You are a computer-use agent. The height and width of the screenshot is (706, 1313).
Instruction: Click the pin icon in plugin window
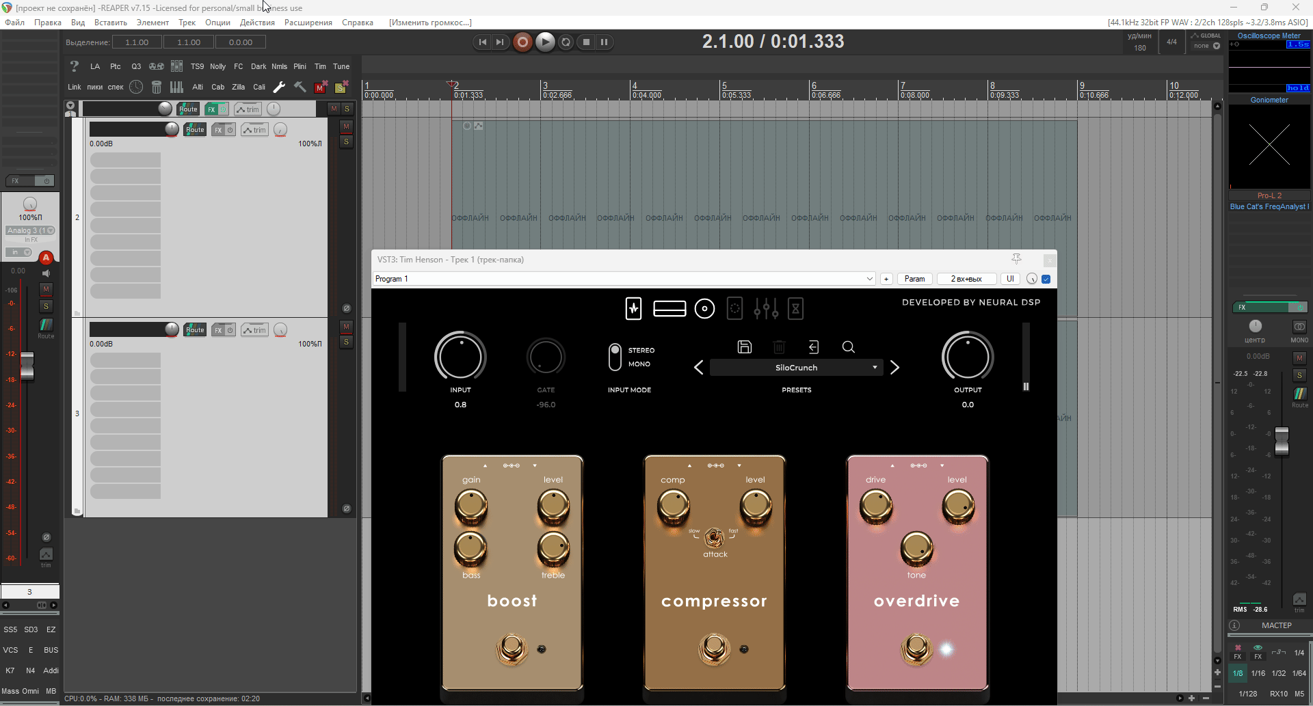tap(1016, 258)
